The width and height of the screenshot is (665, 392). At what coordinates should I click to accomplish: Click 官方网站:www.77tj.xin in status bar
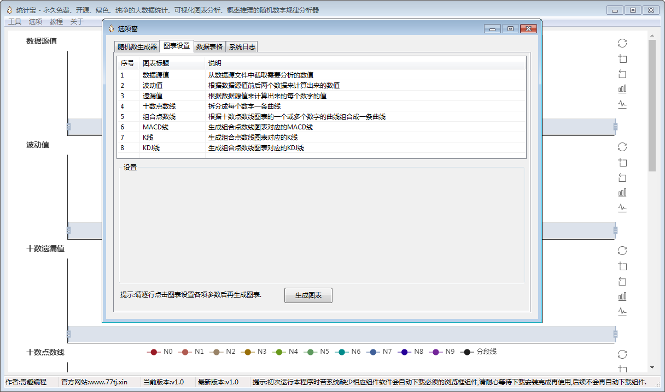pos(94,382)
